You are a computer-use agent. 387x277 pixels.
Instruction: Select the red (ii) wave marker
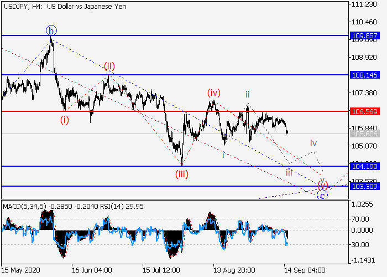(109, 66)
